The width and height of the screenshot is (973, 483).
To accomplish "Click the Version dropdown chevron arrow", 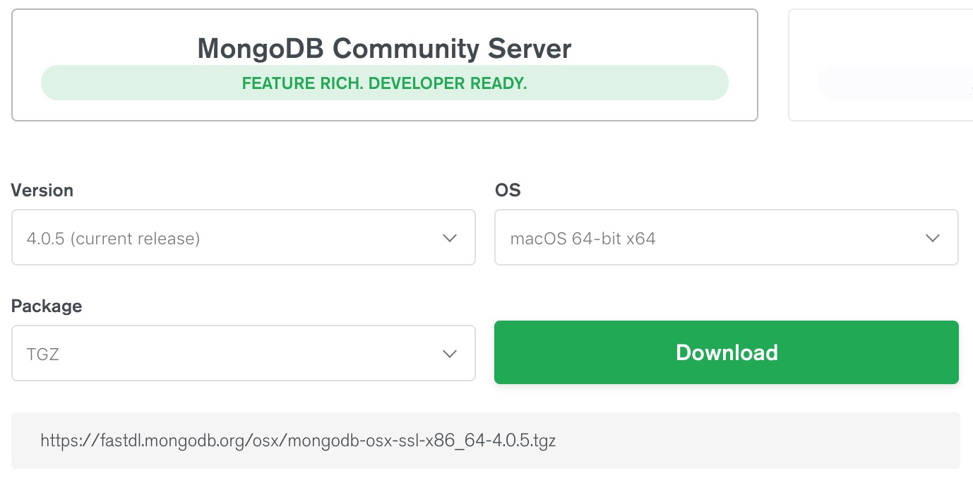I will (x=450, y=238).
